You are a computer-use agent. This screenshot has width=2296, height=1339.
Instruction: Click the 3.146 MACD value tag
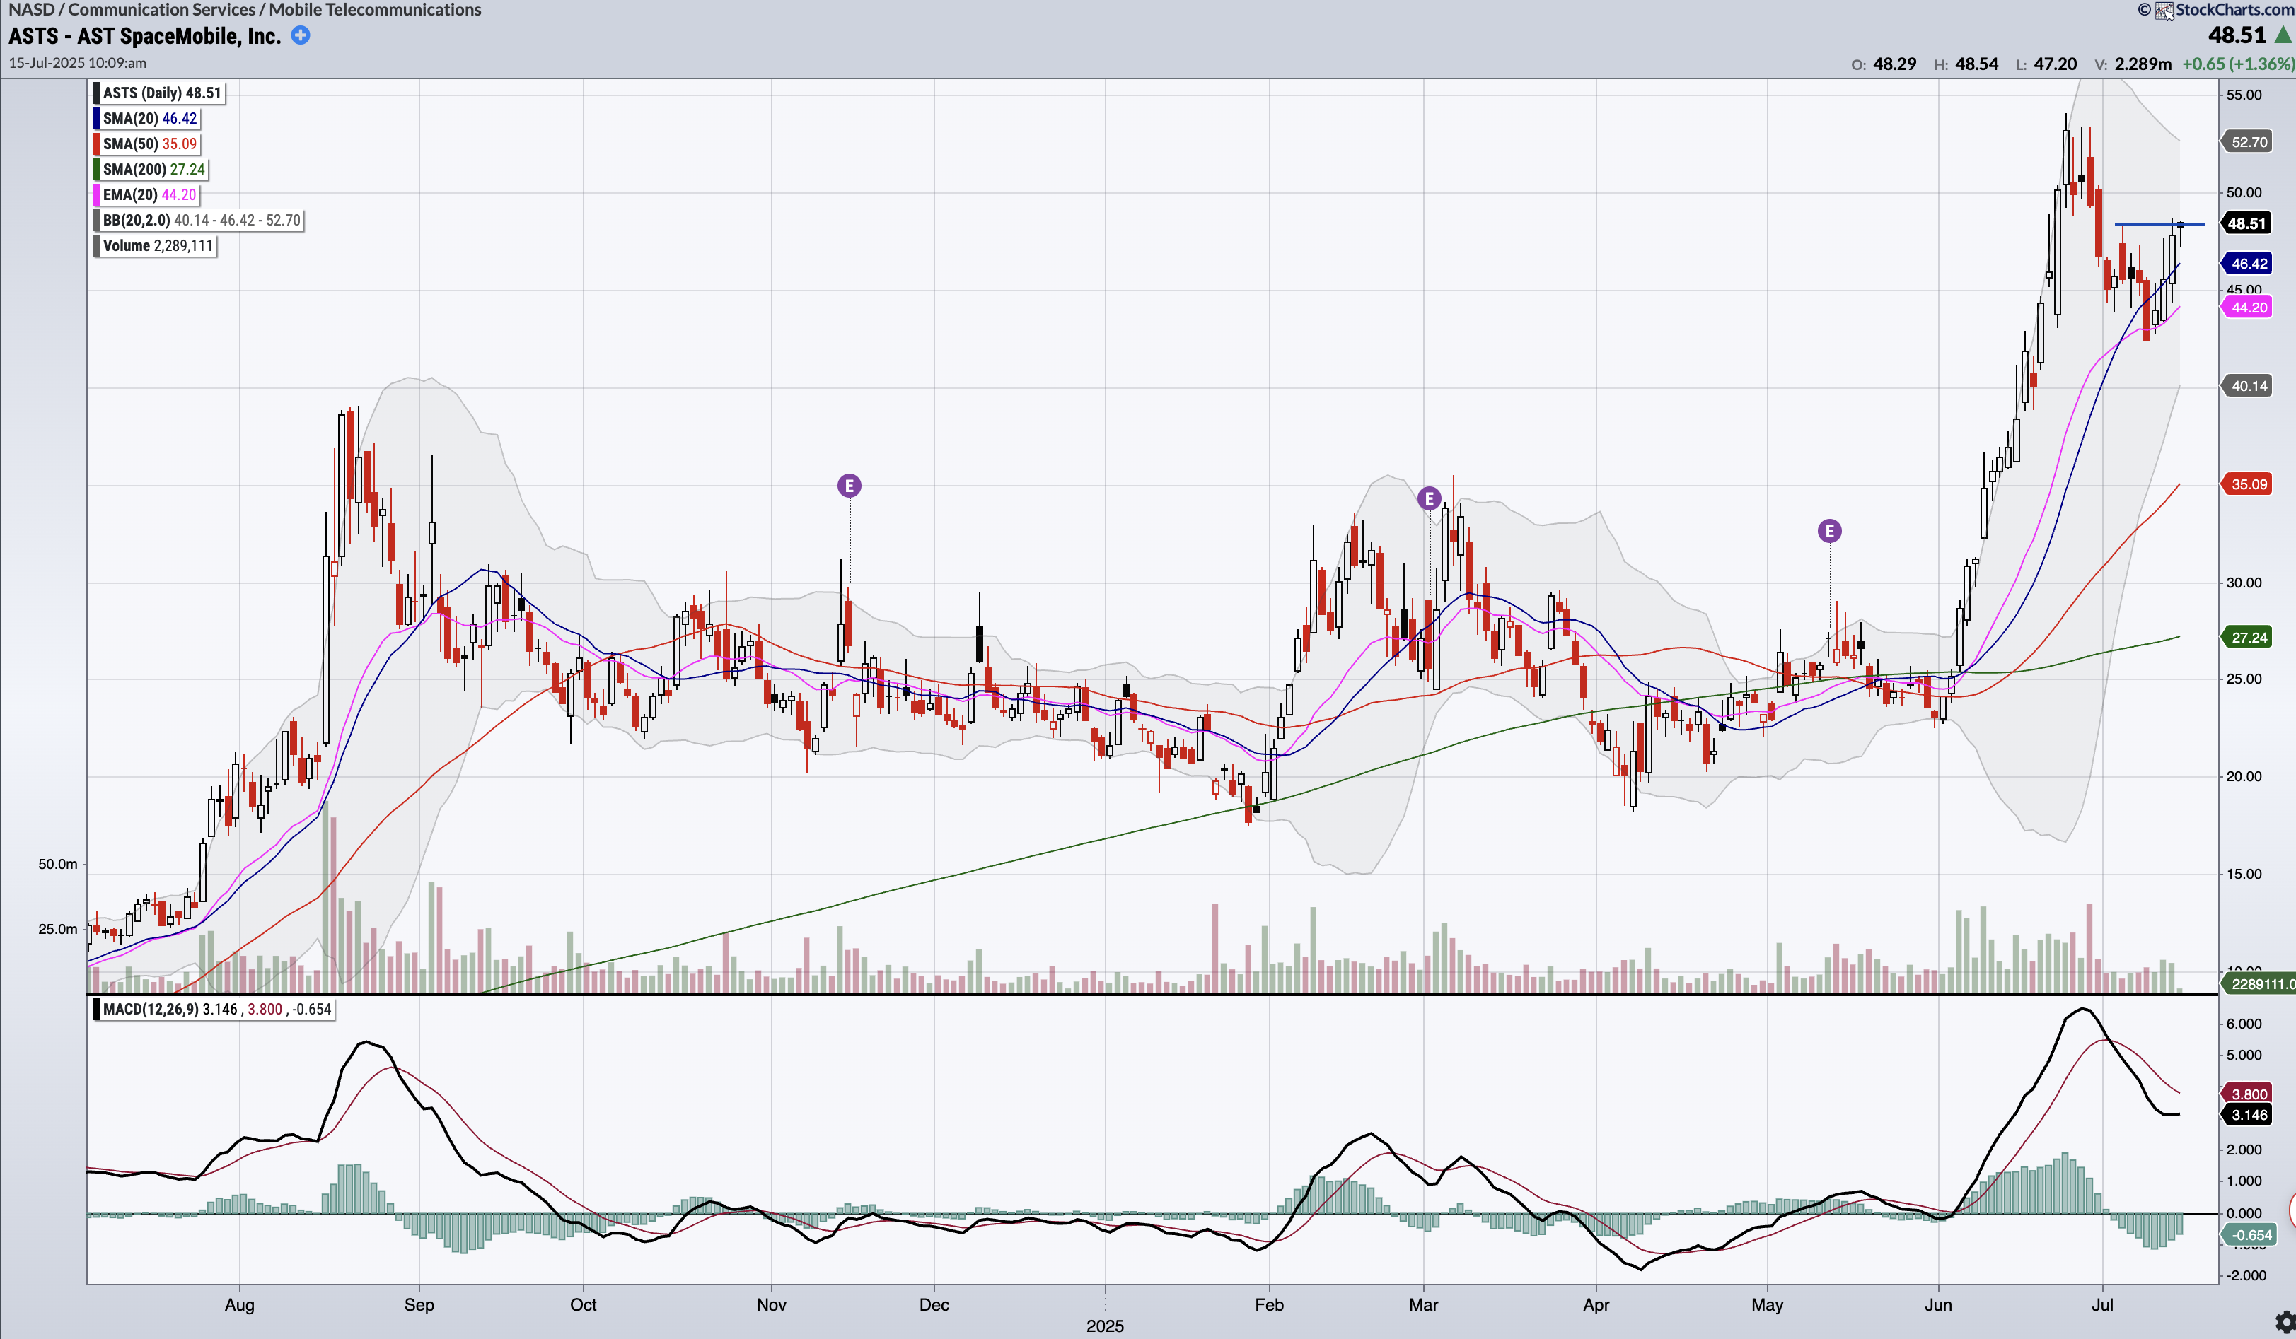(x=2246, y=1115)
